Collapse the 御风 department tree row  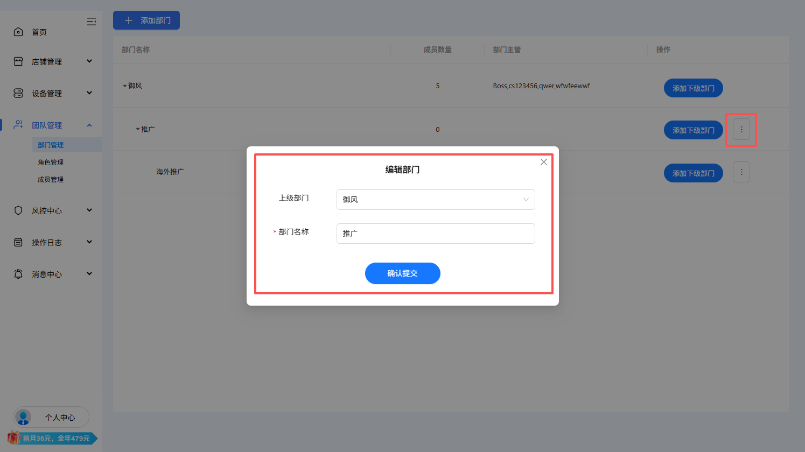(124, 85)
